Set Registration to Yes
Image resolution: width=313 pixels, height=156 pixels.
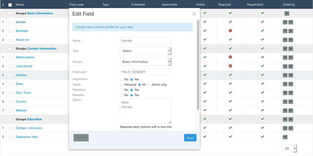click(x=131, y=79)
